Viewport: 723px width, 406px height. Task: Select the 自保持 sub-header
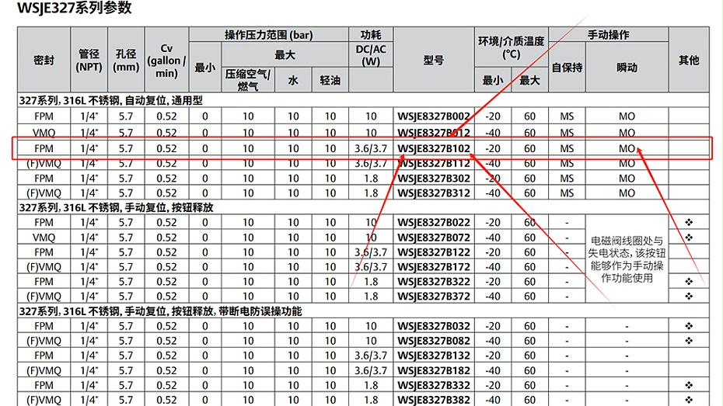point(567,68)
